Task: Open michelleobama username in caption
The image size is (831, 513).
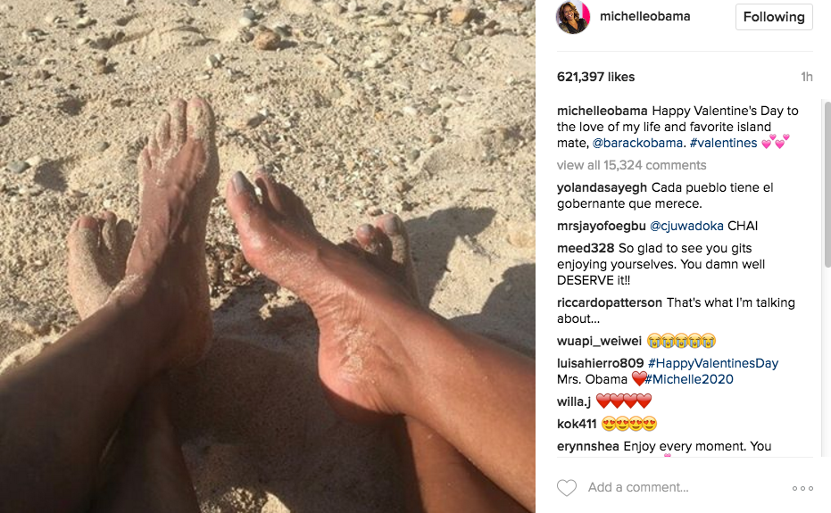Action: pyautogui.click(x=602, y=111)
